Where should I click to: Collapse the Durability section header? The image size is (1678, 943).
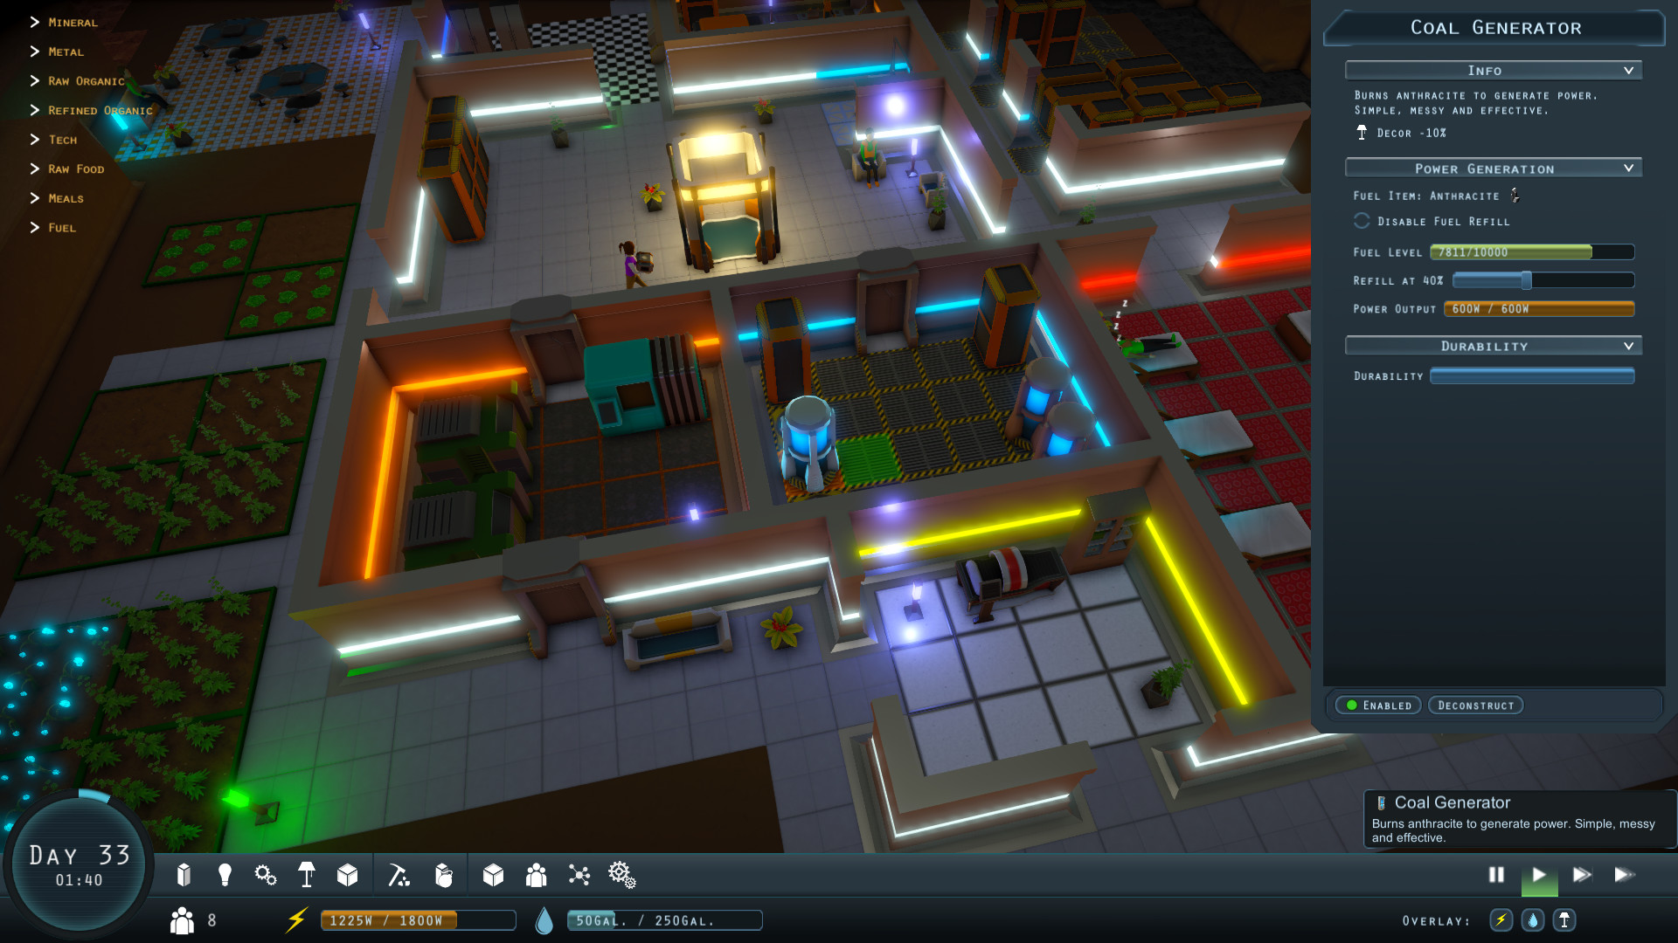pos(1494,347)
